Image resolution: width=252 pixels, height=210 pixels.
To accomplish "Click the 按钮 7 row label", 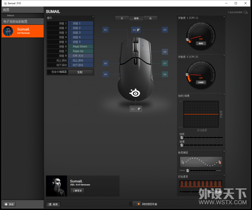I will point(63,51).
